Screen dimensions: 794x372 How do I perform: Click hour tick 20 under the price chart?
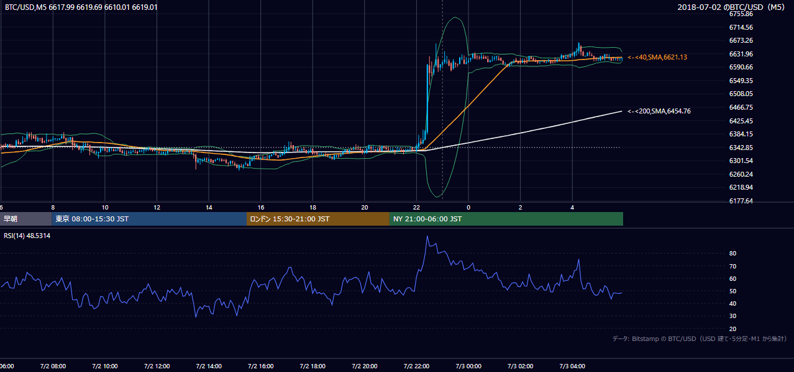pyautogui.click(x=365, y=208)
